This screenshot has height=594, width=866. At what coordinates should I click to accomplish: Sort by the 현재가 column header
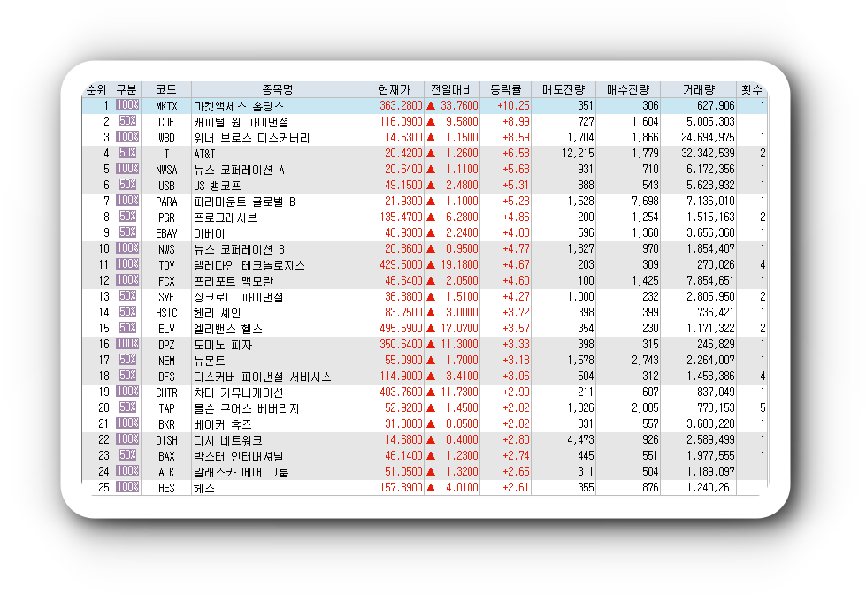click(394, 89)
